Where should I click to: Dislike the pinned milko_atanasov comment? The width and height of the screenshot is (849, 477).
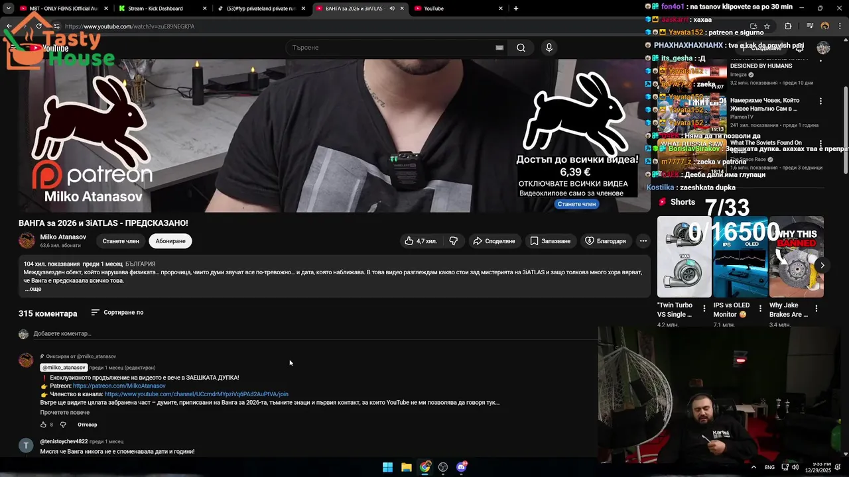[x=63, y=425]
